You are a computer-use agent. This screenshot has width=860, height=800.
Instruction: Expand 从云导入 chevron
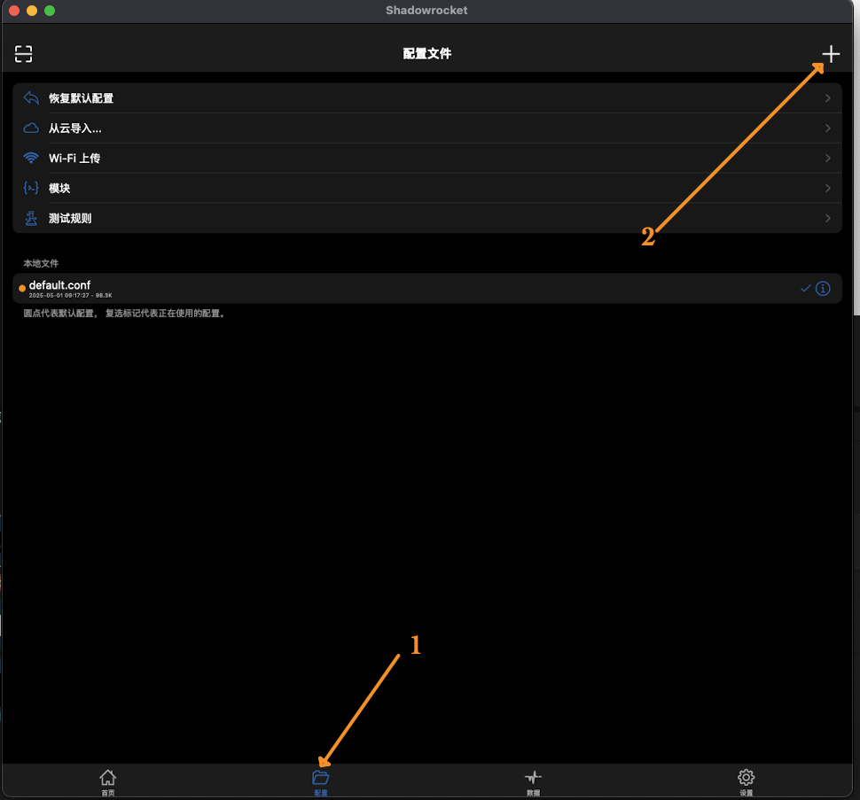coord(828,128)
